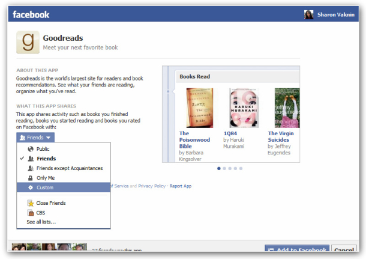Click the Report App link
This screenshot has height=259, width=366.
(181, 186)
